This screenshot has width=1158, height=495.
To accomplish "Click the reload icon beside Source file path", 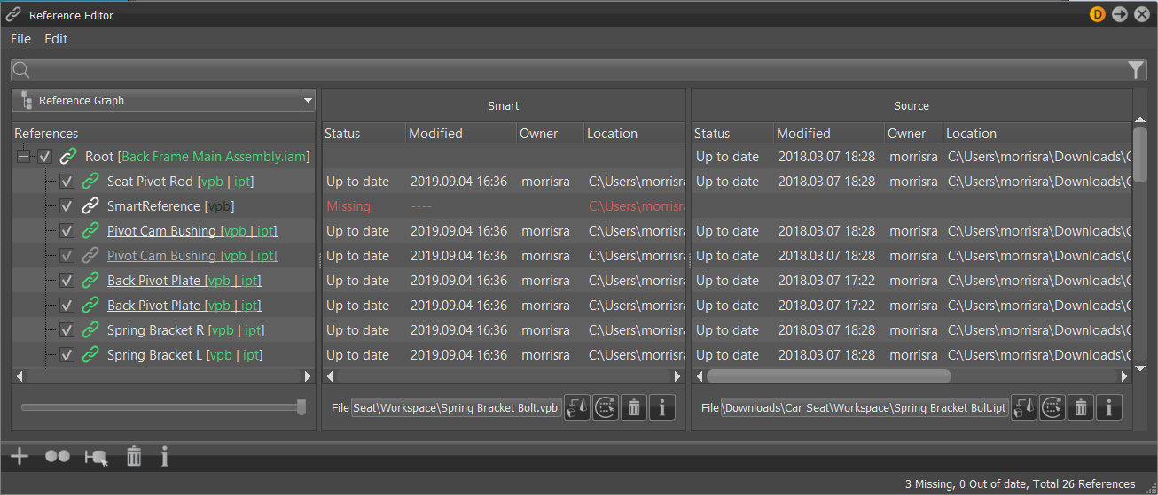I will 1052,408.
